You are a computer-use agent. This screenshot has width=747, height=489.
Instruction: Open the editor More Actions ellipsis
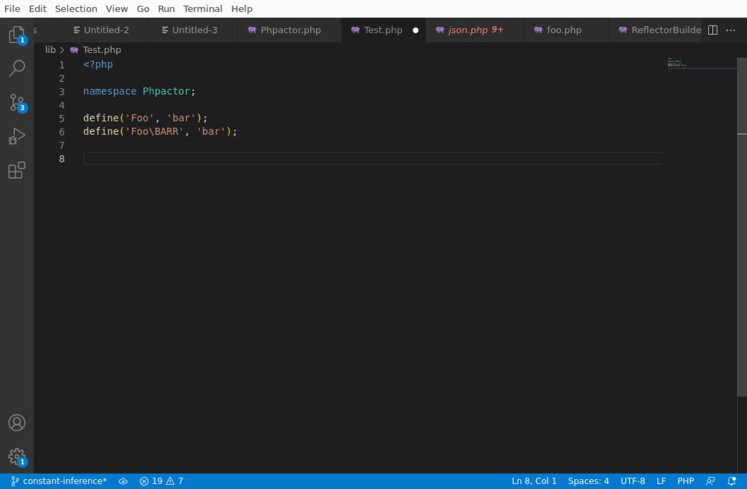point(731,30)
